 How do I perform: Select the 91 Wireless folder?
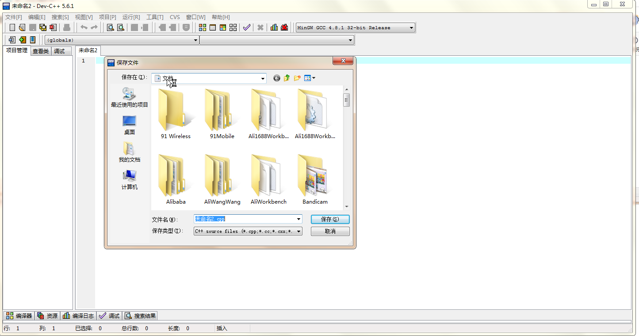pos(176,114)
